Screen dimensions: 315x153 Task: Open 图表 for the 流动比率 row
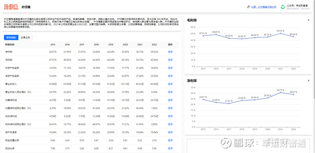170,148
